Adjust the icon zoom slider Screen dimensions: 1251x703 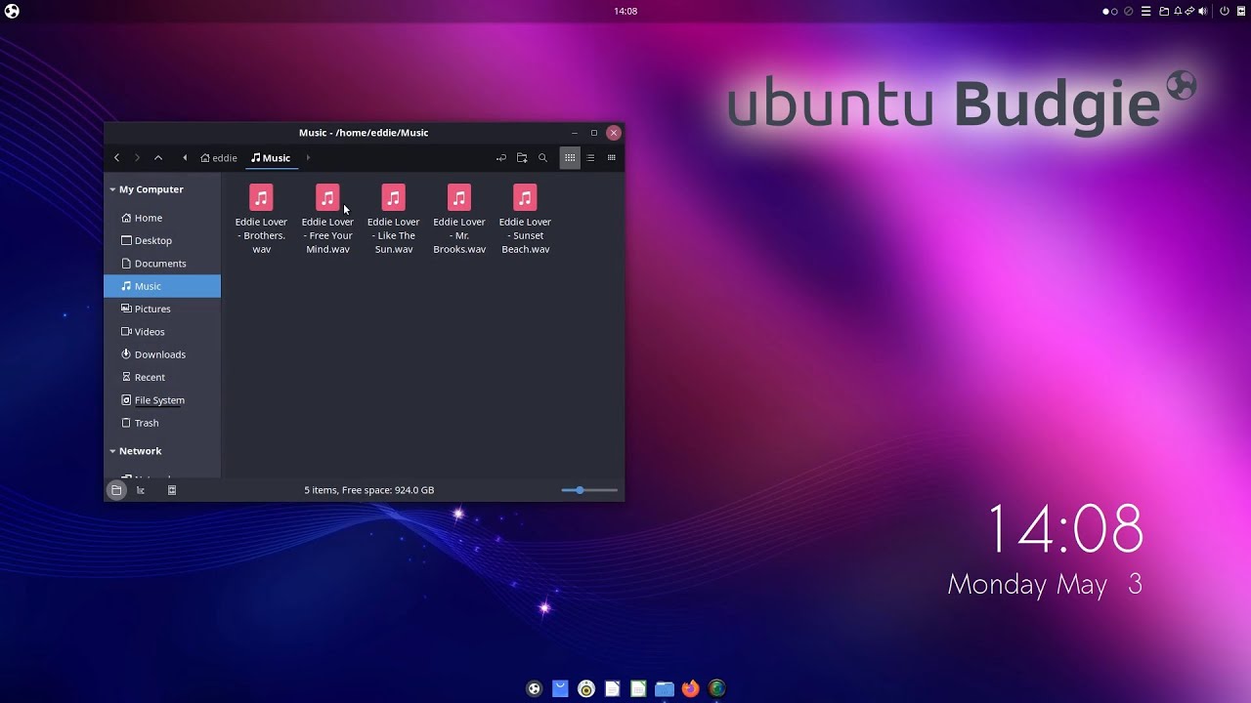point(589,490)
